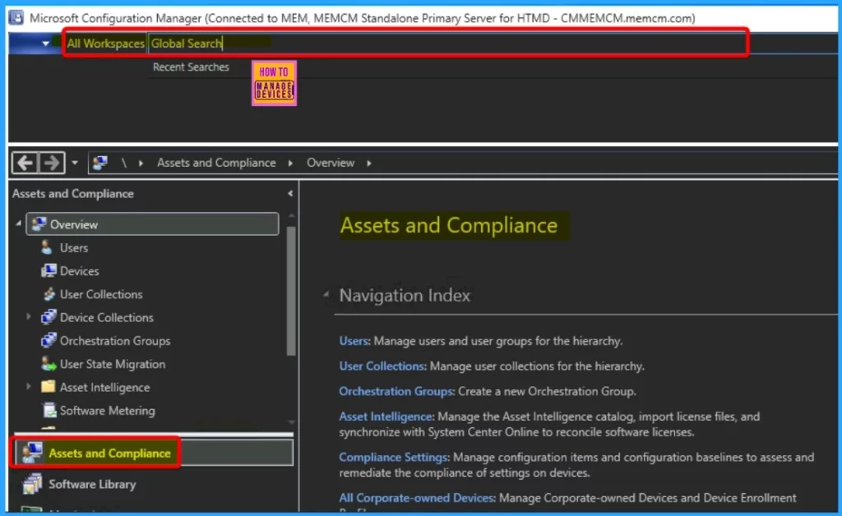This screenshot has height=516, width=842.
Task: Click the Software Library workspace icon
Action: pyautogui.click(x=32, y=483)
